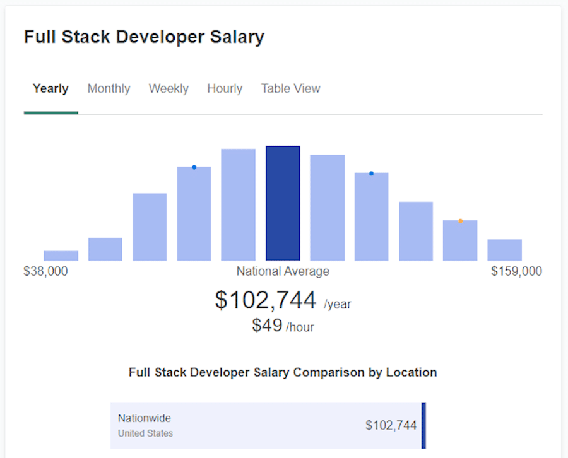Click the right blue dot marker

tap(371, 173)
